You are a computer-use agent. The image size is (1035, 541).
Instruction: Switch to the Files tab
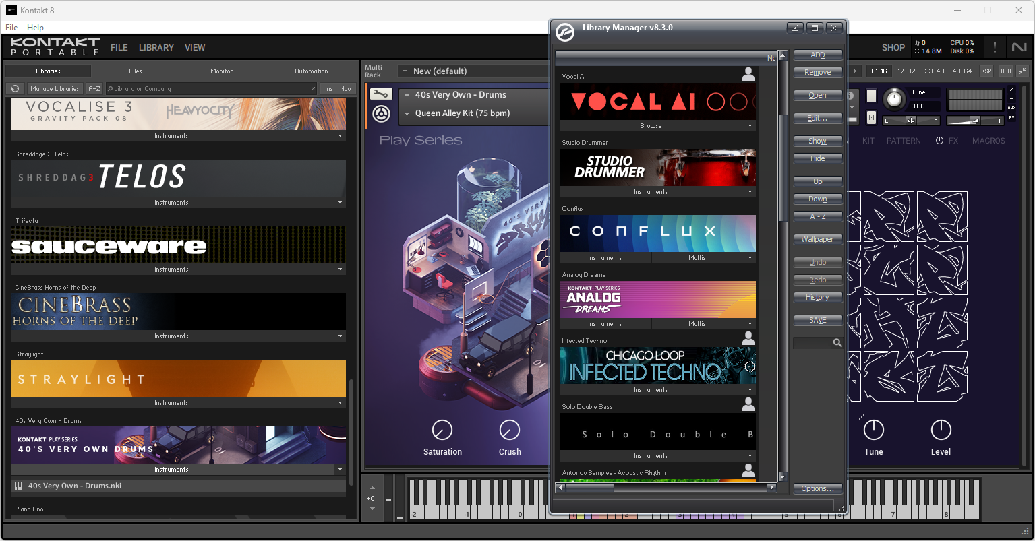click(136, 71)
